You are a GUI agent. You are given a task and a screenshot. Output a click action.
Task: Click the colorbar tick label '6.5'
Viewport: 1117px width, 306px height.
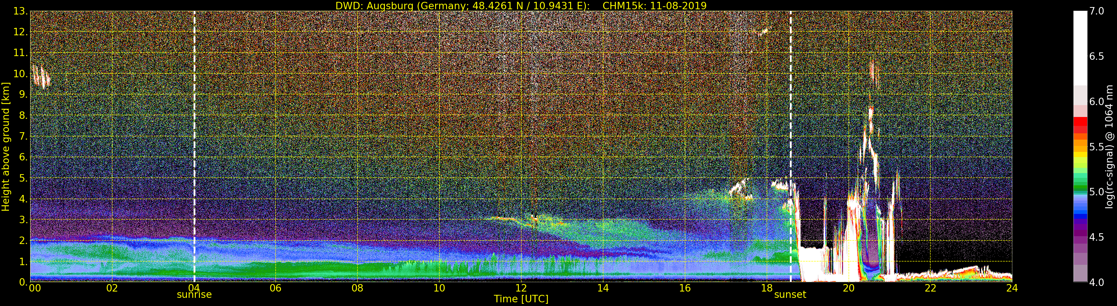pos(1097,56)
